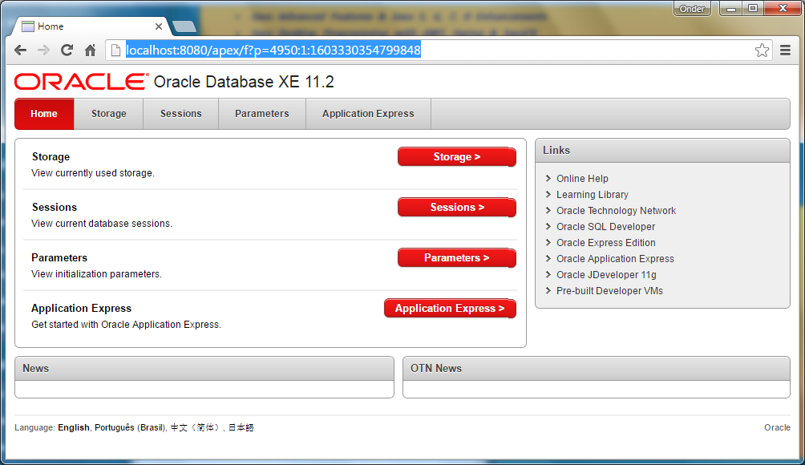
Task: Click the Oracle logo
Action: [x=81, y=82]
